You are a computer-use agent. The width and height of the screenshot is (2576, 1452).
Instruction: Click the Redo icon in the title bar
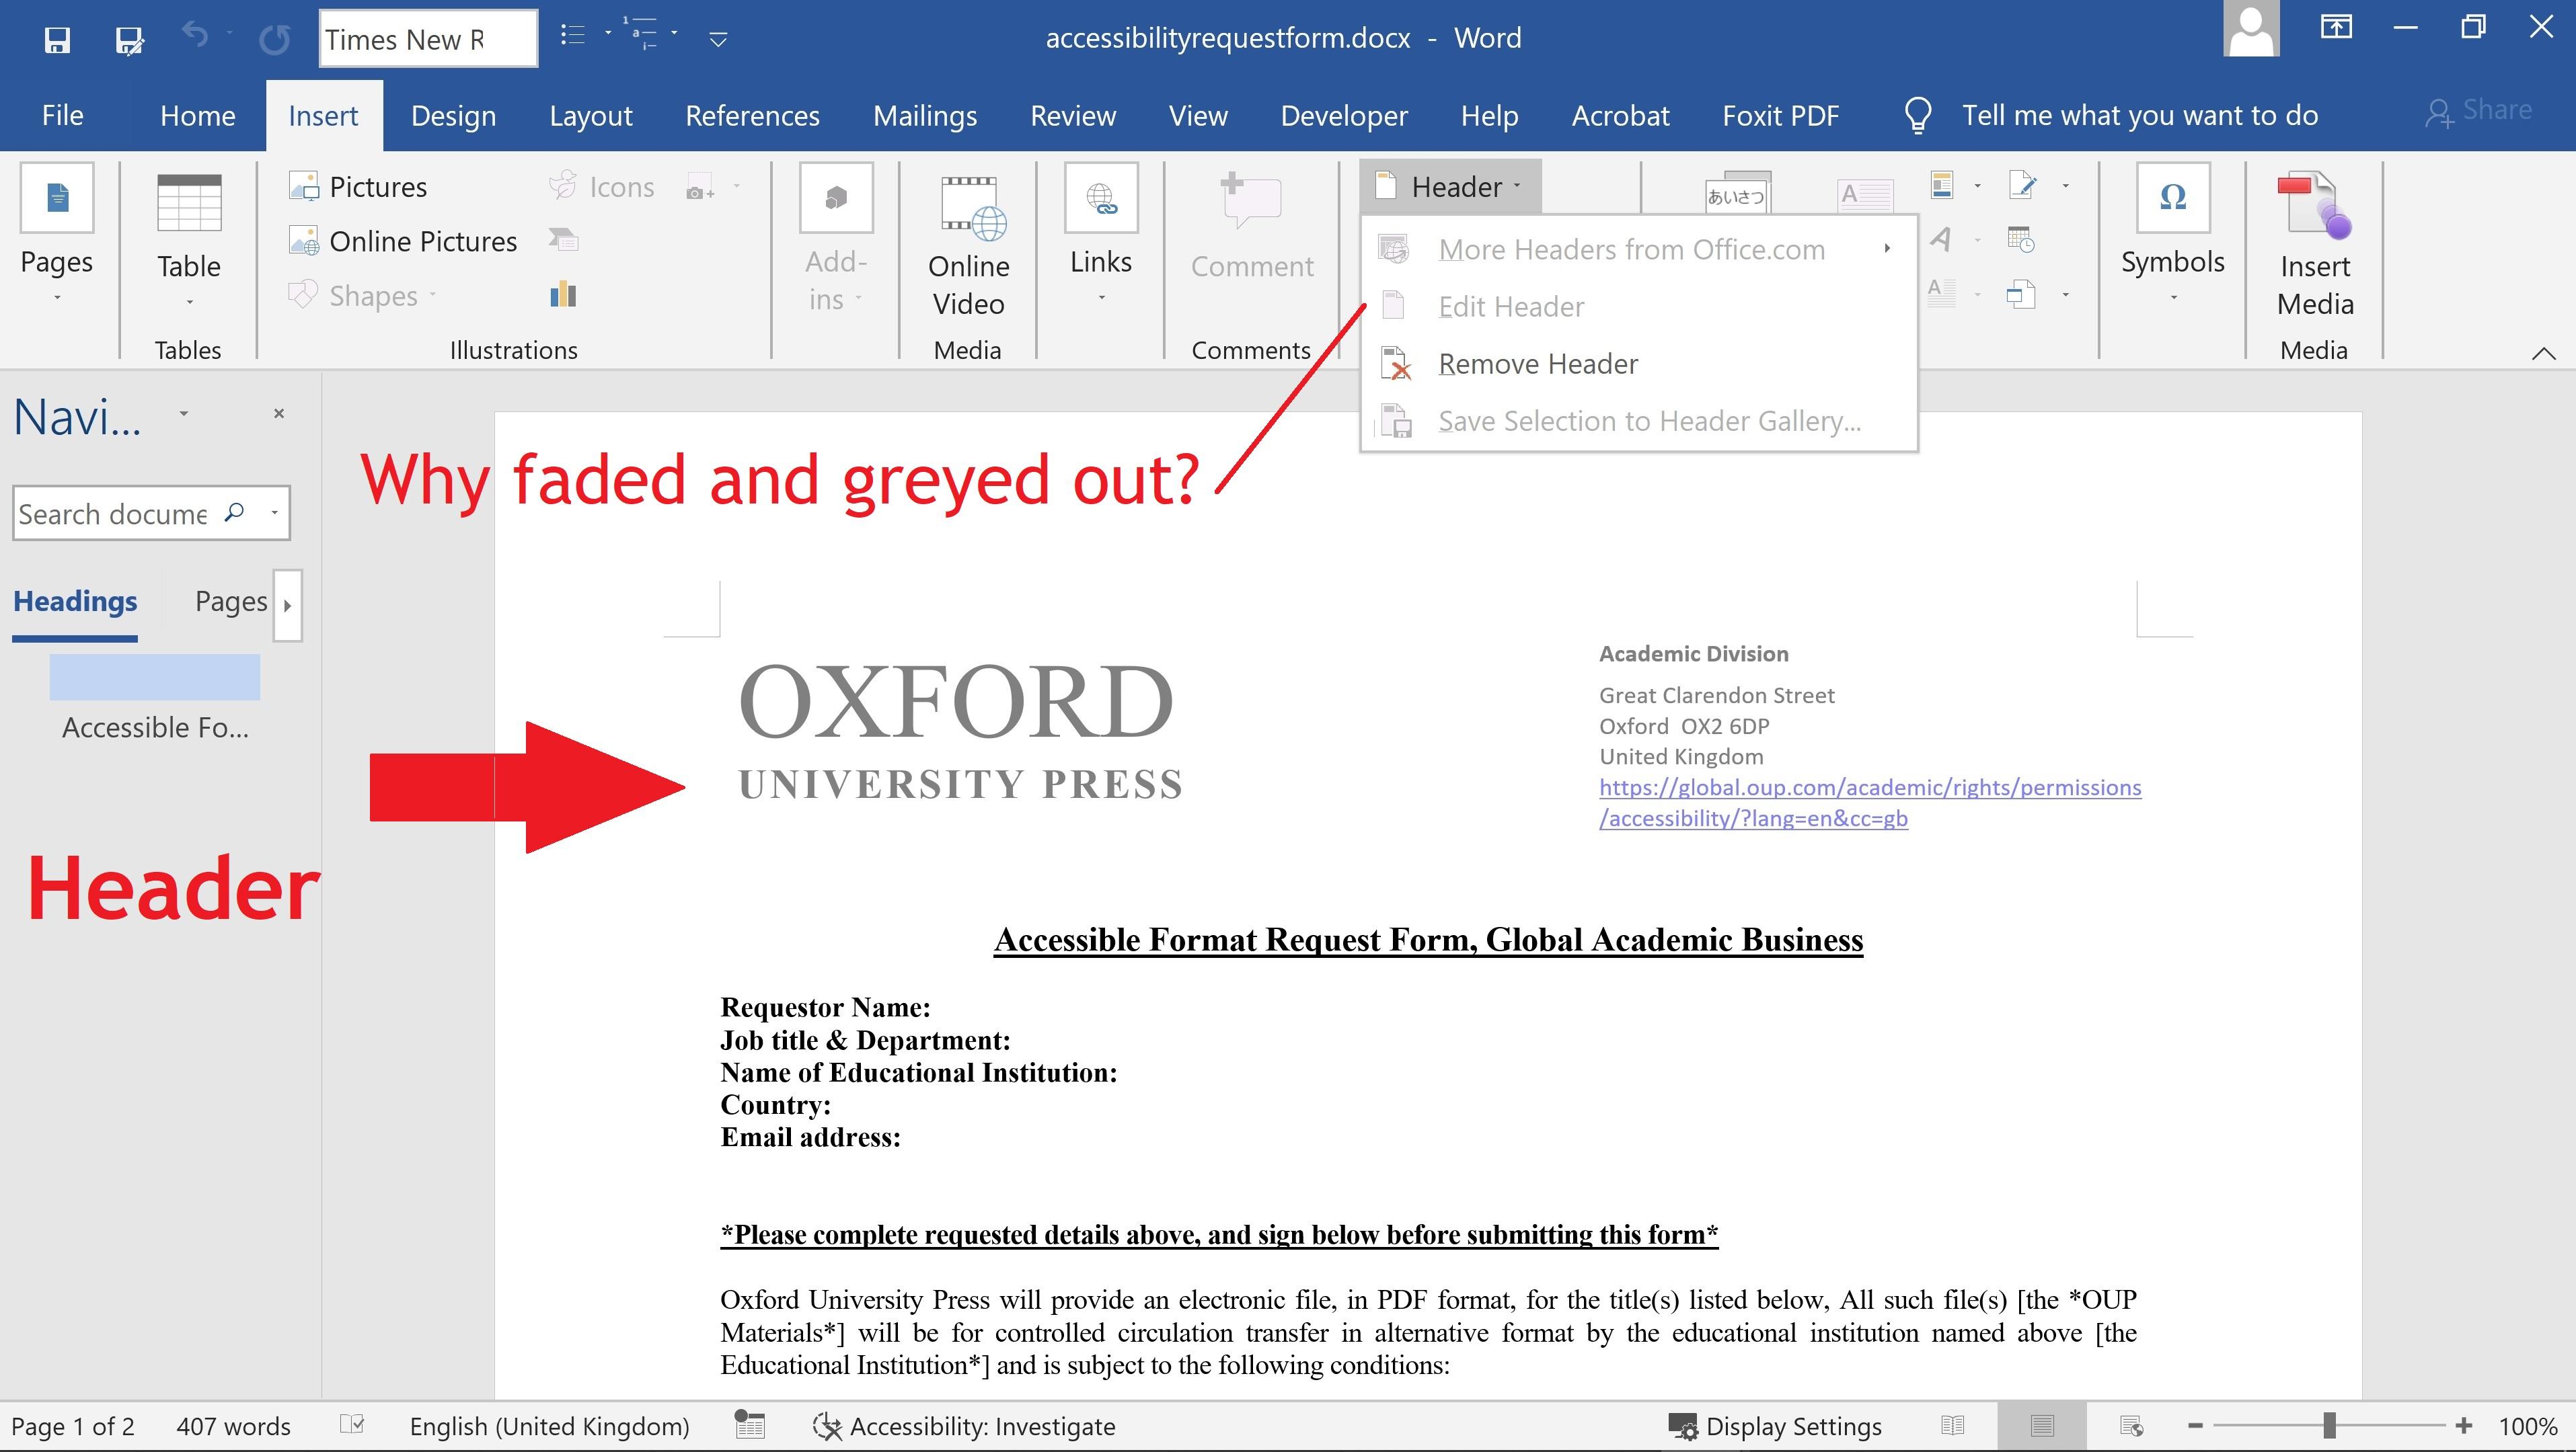pyautogui.click(x=274, y=40)
